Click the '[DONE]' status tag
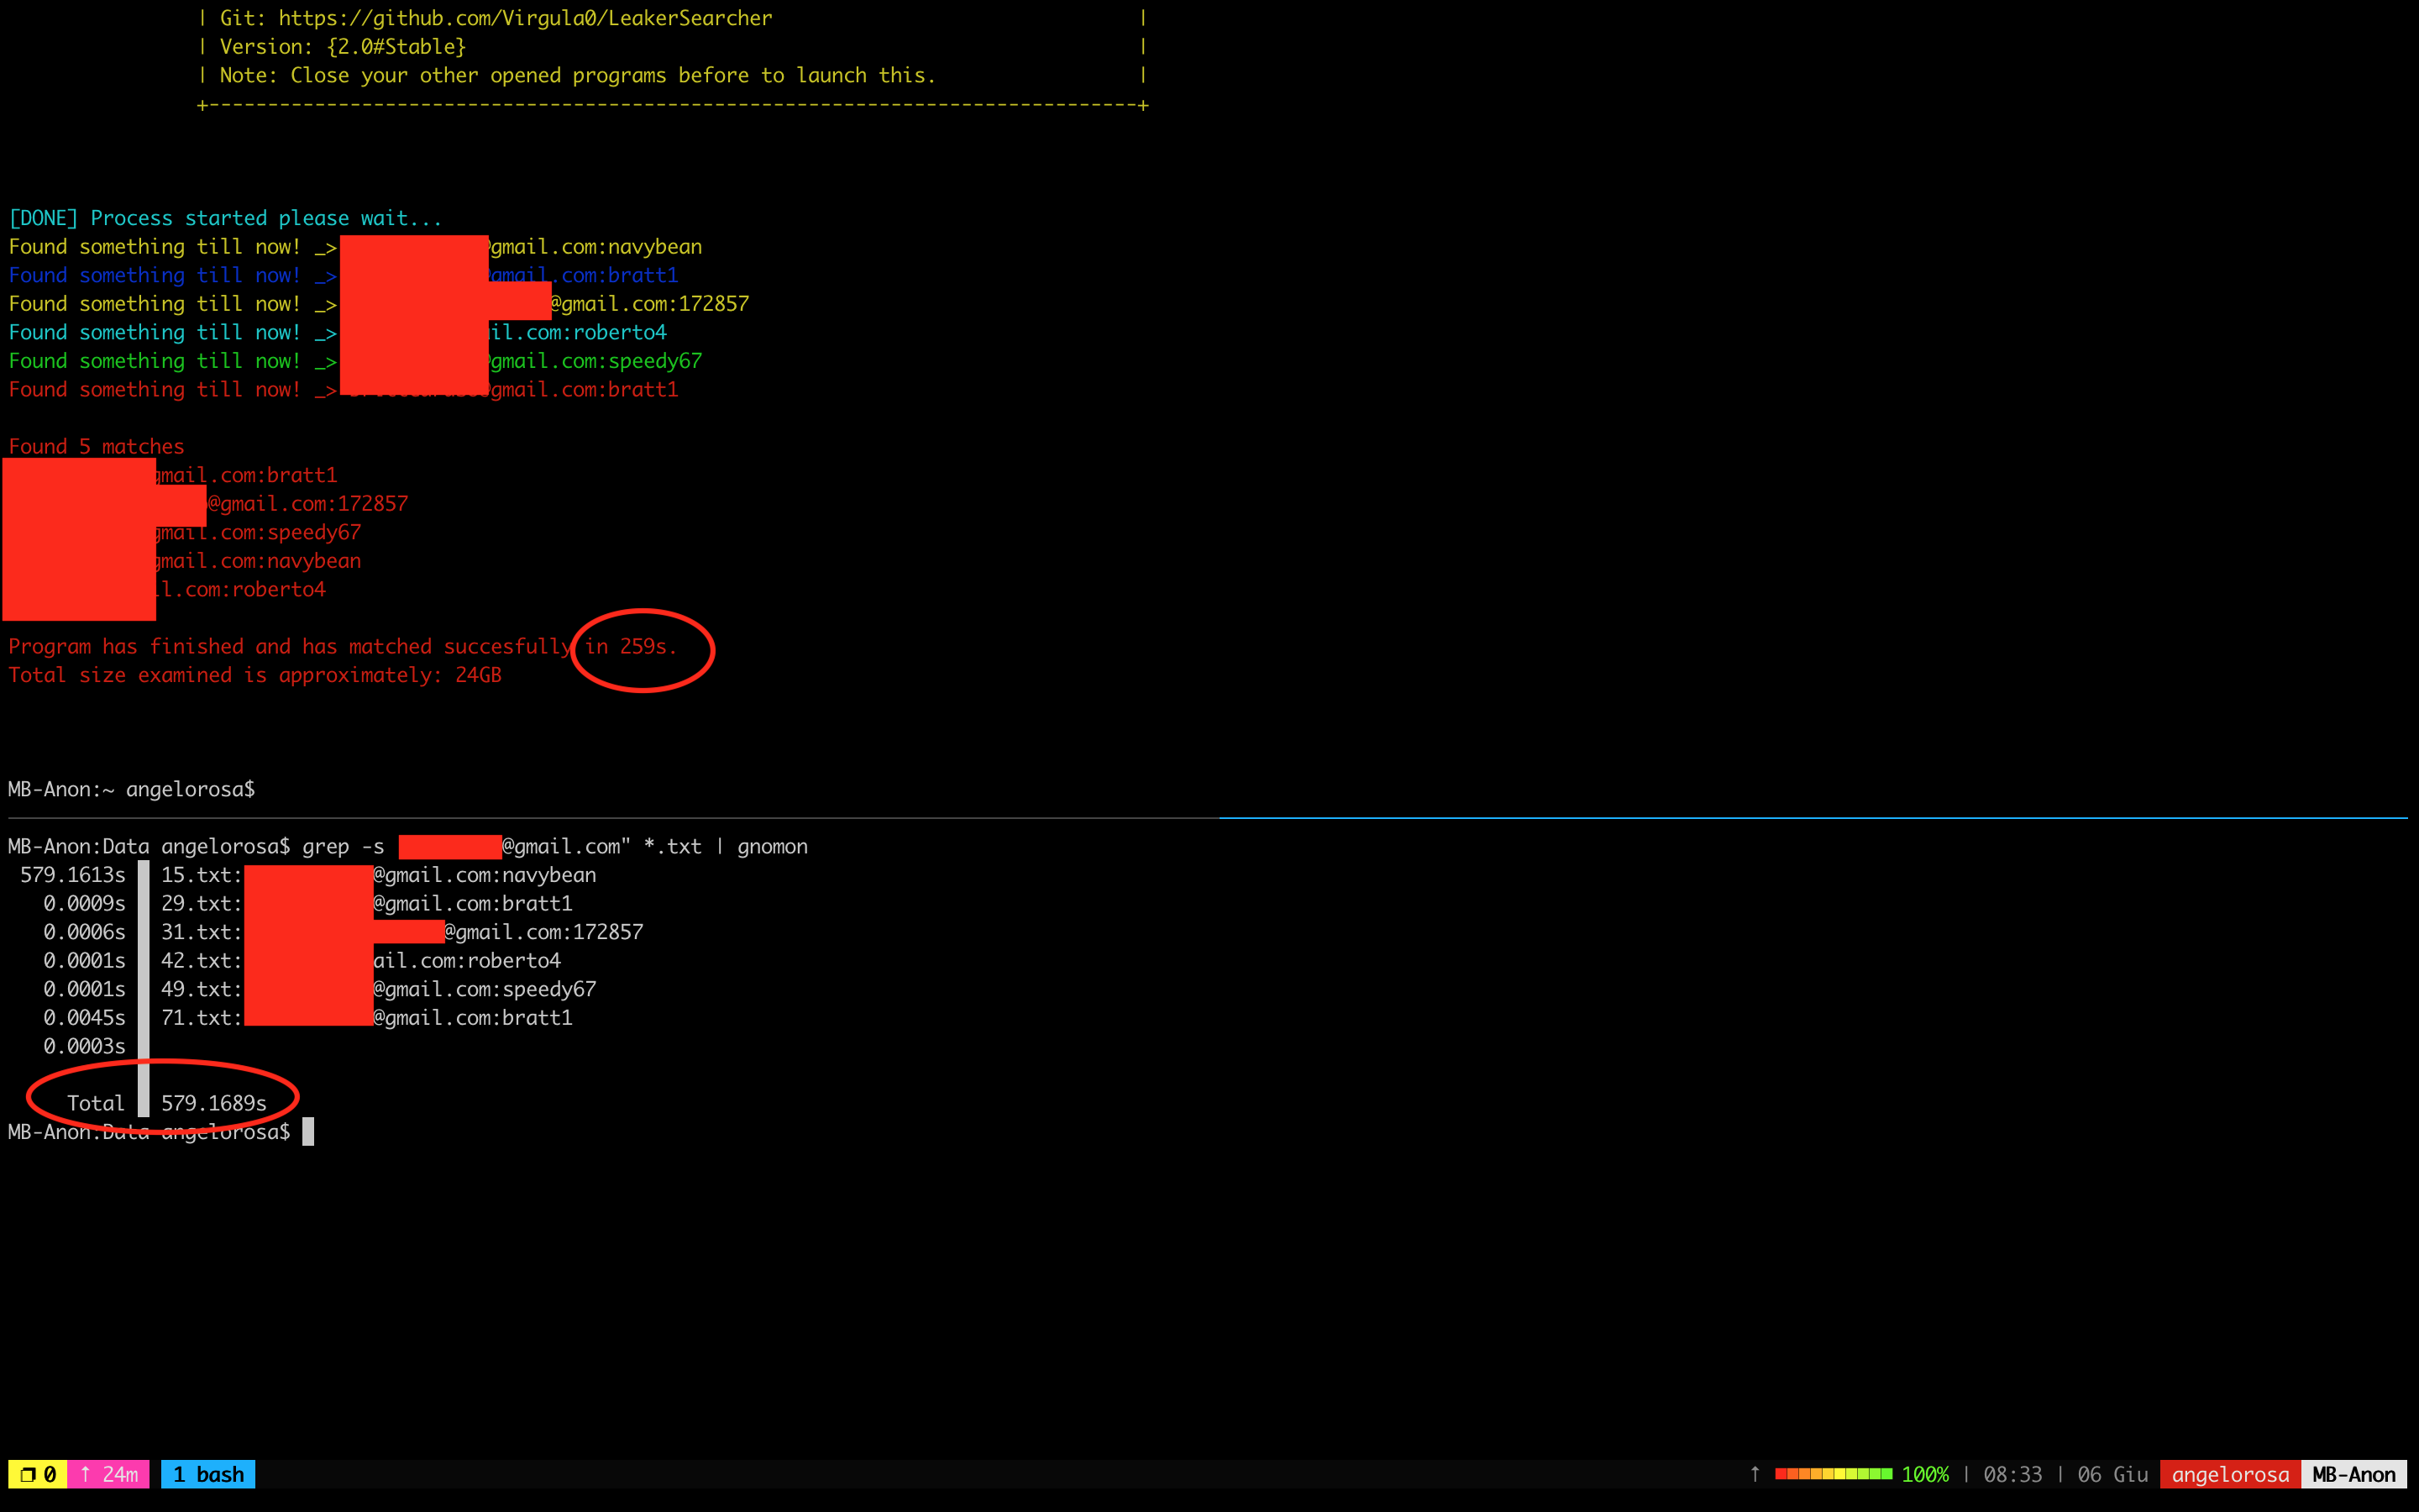The width and height of the screenshot is (2419, 1512). pyautogui.click(x=43, y=218)
